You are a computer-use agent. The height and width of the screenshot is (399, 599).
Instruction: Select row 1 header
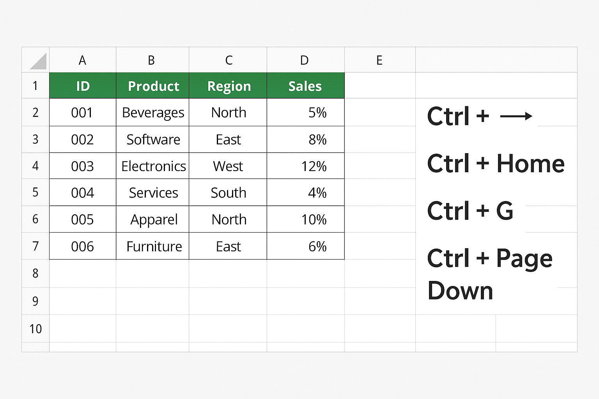coord(35,85)
